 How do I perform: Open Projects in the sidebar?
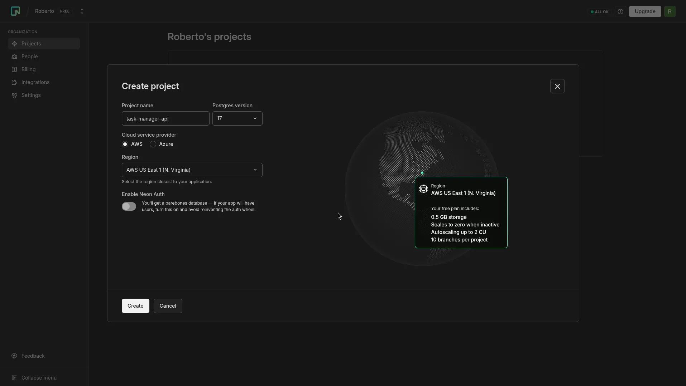(31, 44)
